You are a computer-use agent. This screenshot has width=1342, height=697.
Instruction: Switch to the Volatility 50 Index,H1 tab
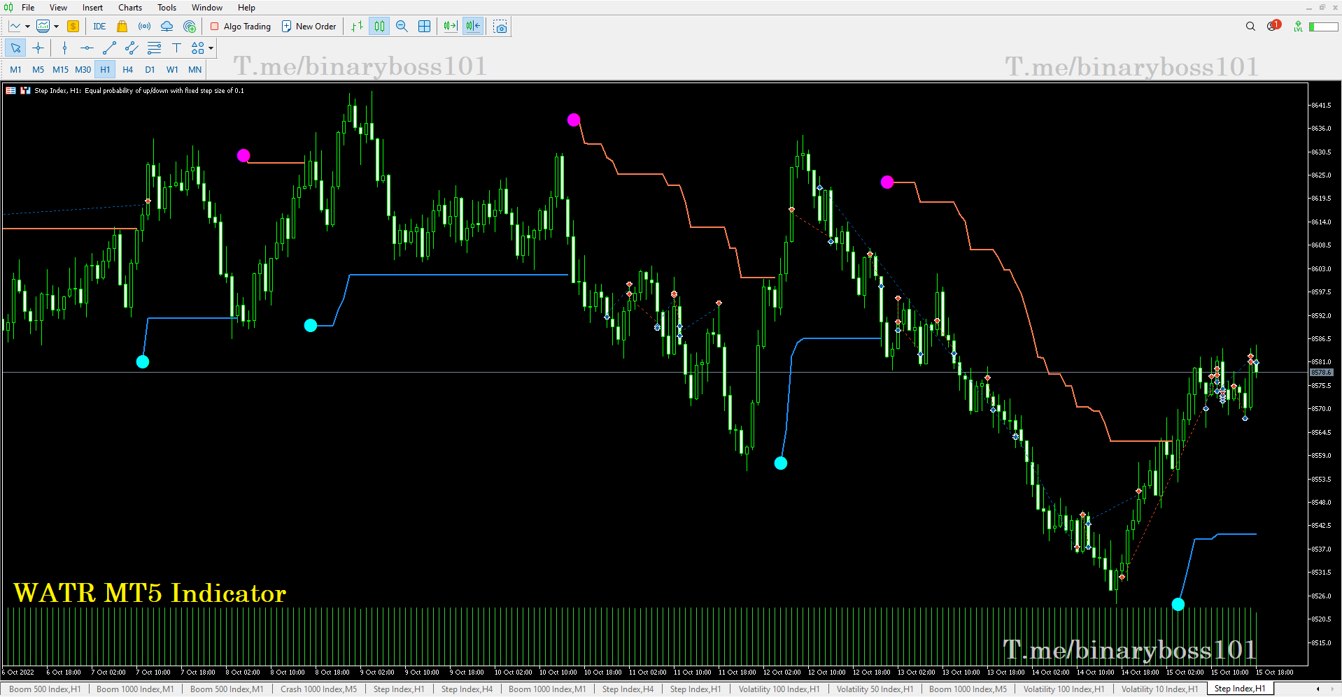874,689
